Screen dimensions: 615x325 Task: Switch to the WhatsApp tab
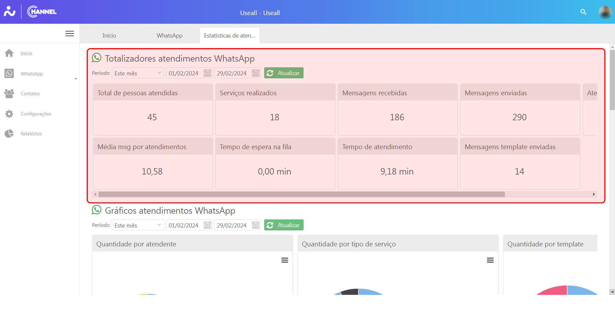pos(170,36)
